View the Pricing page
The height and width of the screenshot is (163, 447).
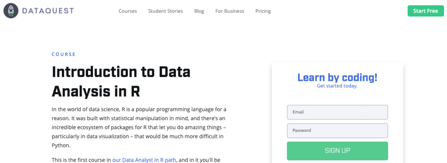point(263,11)
